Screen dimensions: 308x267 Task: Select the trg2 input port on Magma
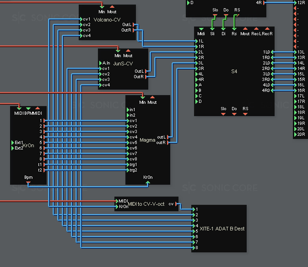click(128, 170)
